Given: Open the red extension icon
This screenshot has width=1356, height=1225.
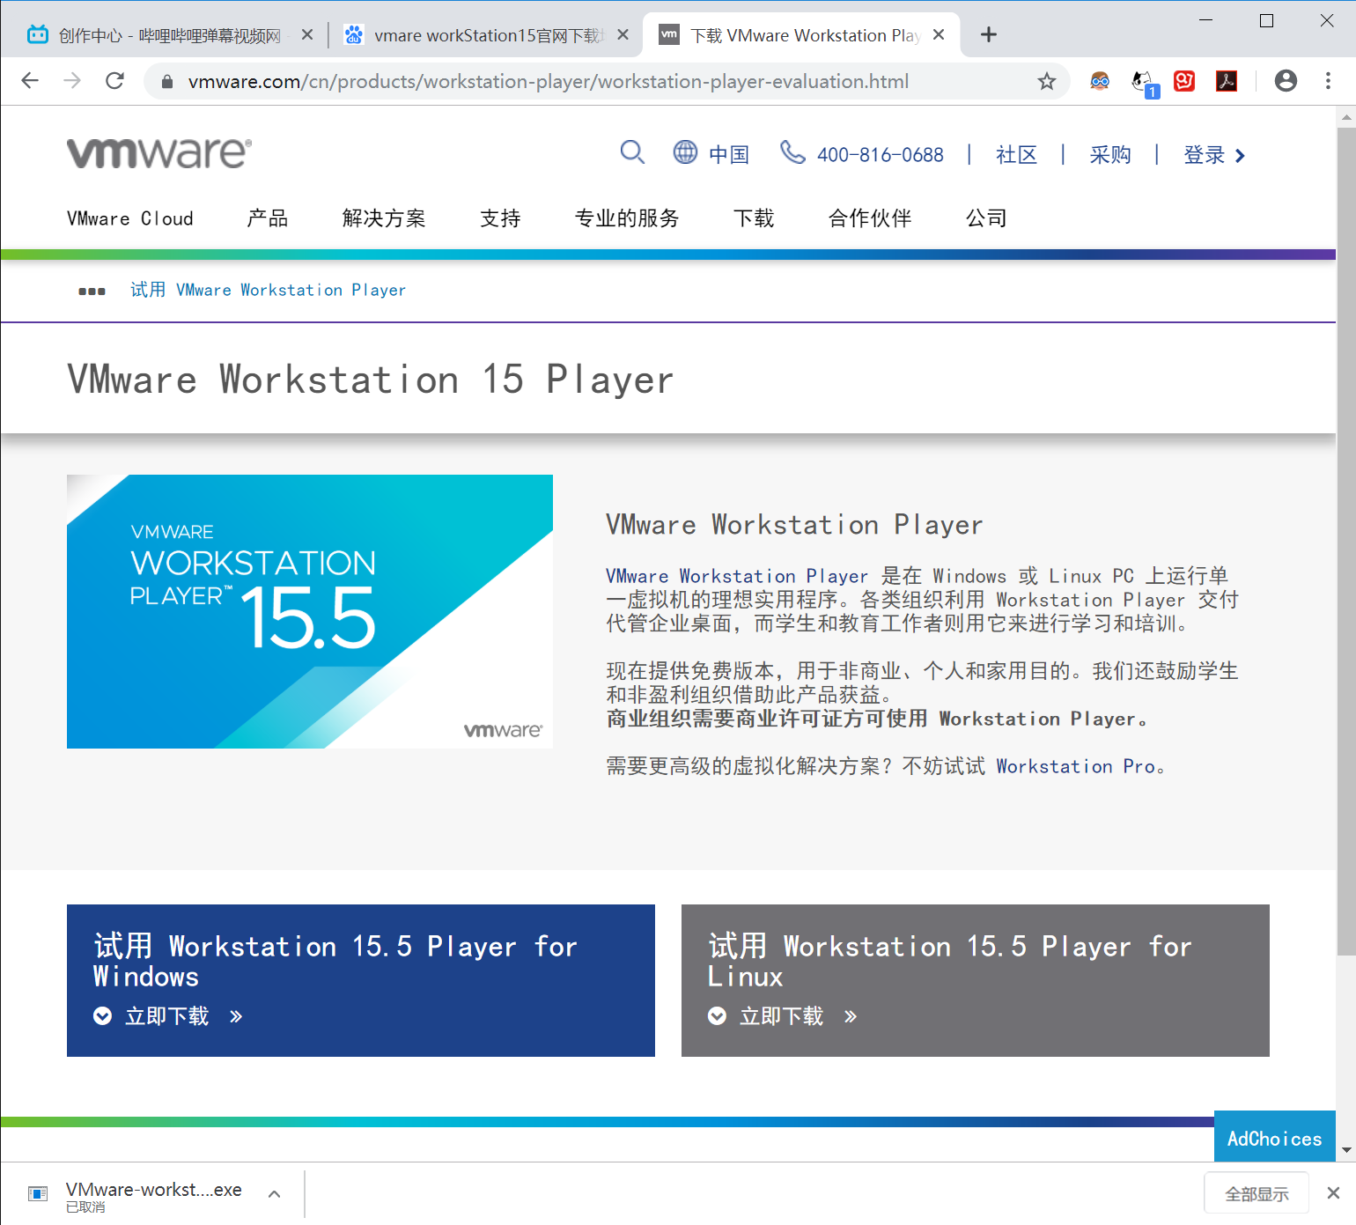Looking at the screenshot, I should [1184, 81].
